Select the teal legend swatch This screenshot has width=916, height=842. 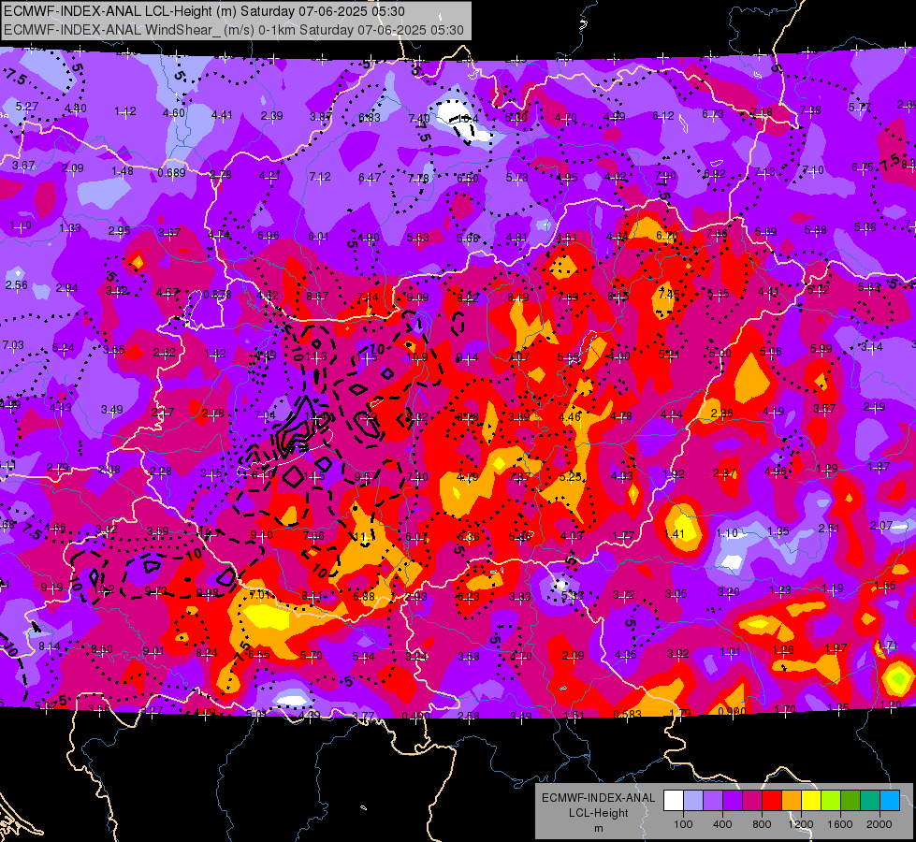pos(870,801)
